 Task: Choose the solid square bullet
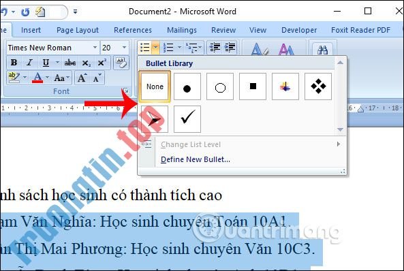(x=253, y=86)
